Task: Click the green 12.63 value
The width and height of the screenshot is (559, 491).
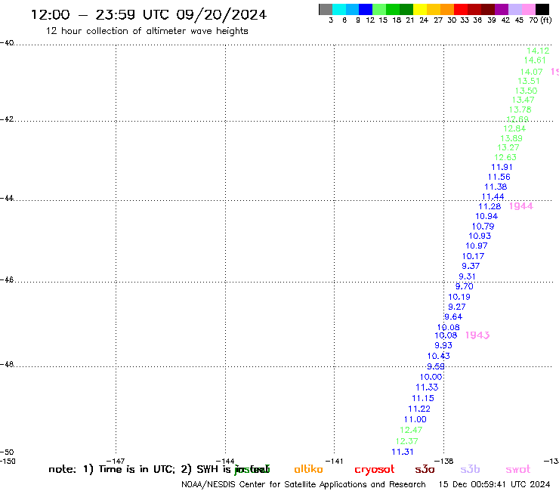Action: point(505,157)
